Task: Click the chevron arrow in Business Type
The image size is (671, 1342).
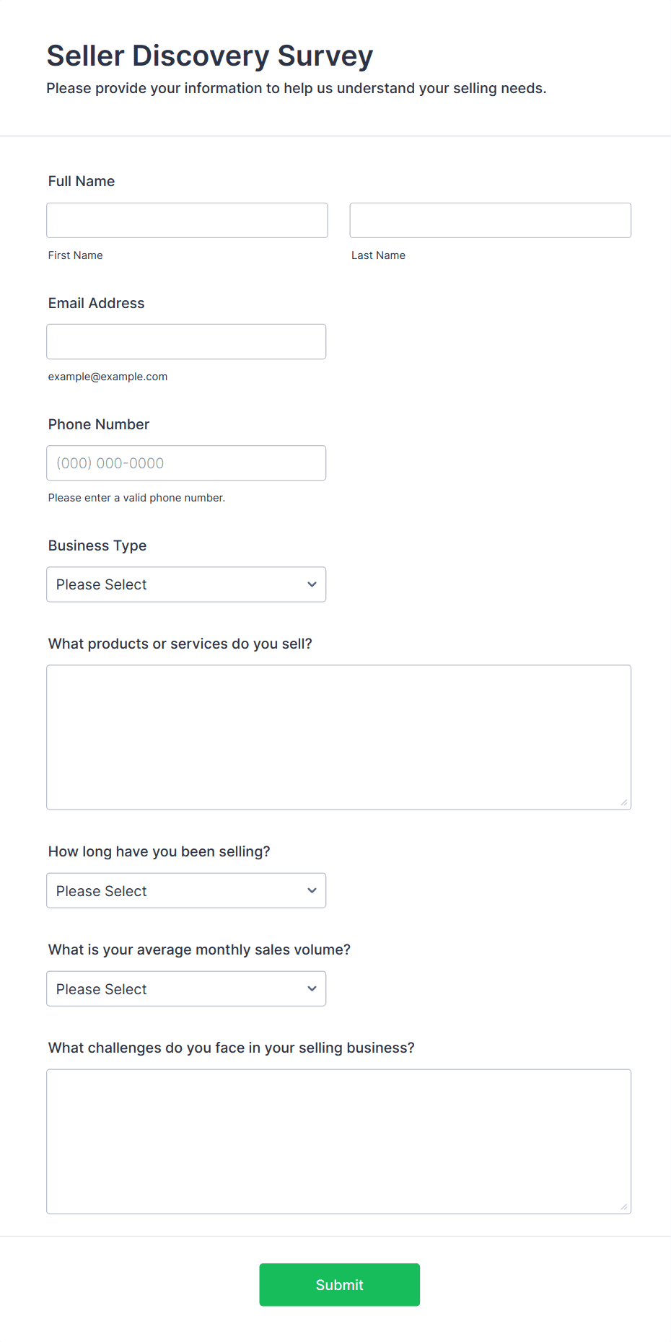Action: (x=312, y=584)
